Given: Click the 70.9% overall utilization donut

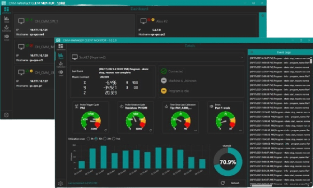Looking at the screenshot, I should click(228, 162).
